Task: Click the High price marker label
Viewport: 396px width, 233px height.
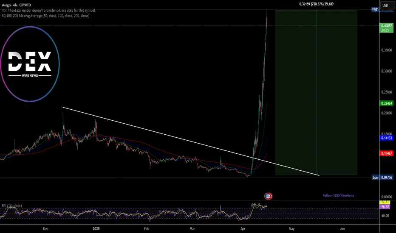Action: 375,9
